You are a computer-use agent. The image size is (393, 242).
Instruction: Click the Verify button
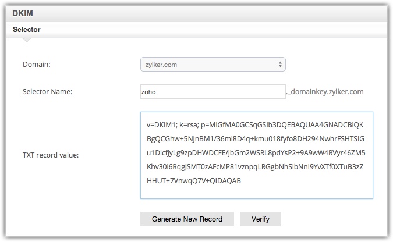pyautogui.click(x=260, y=219)
